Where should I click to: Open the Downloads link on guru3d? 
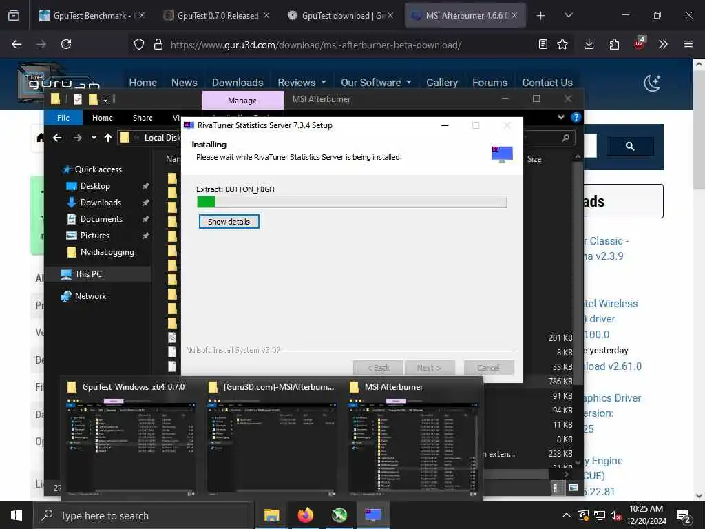pyautogui.click(x=238, y=83)
